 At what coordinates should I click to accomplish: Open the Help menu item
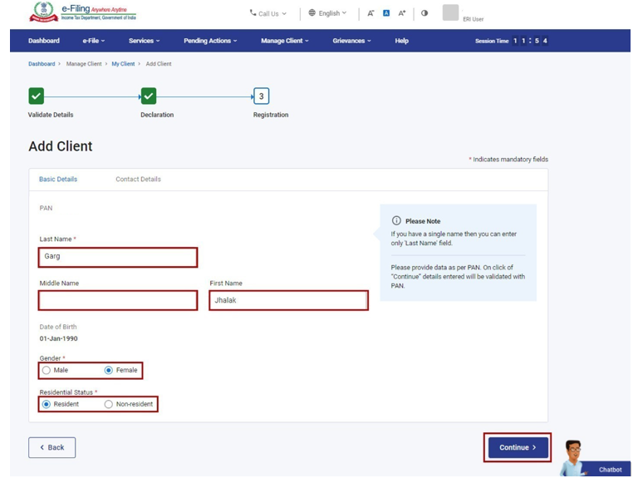click(x=401, y=41)
